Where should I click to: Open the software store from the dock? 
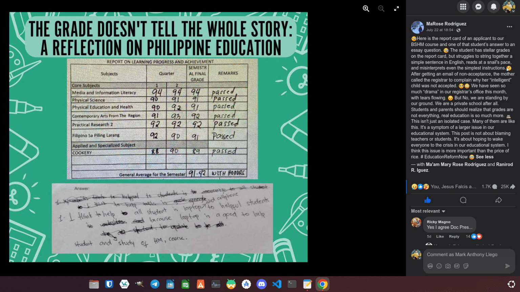[200, 284]
